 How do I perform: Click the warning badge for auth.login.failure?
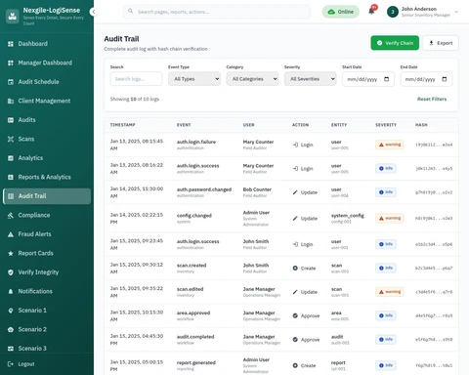pyautogui.click(x=390, y=145)
